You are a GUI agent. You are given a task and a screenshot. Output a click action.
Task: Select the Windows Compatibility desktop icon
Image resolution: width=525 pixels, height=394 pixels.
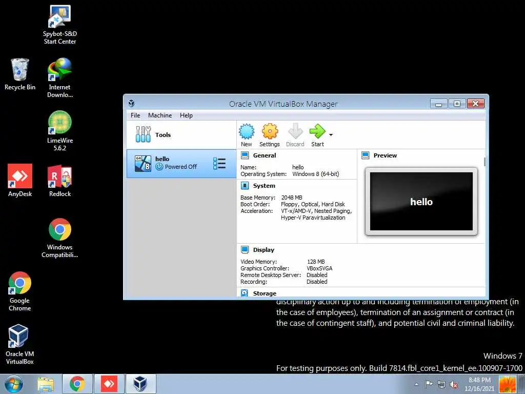click(x=60, y=238)
